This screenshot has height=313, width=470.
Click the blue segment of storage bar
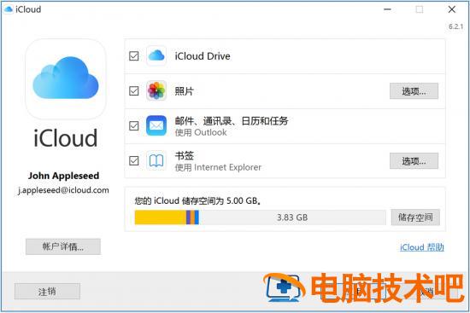click(197, 217)
